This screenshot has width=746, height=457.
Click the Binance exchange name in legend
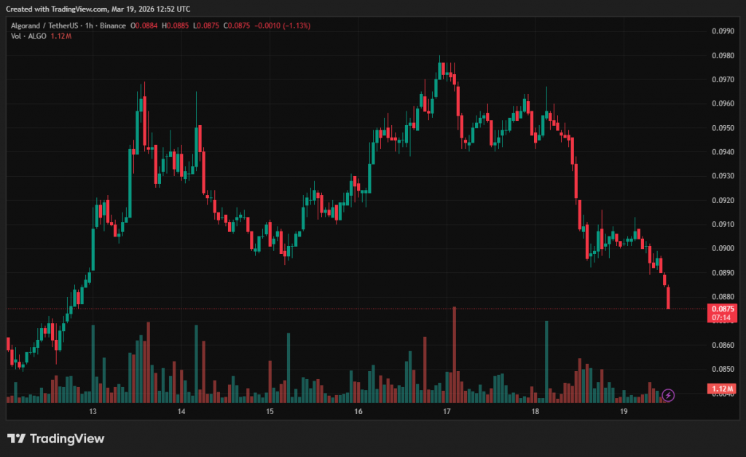tap(111, 25)
